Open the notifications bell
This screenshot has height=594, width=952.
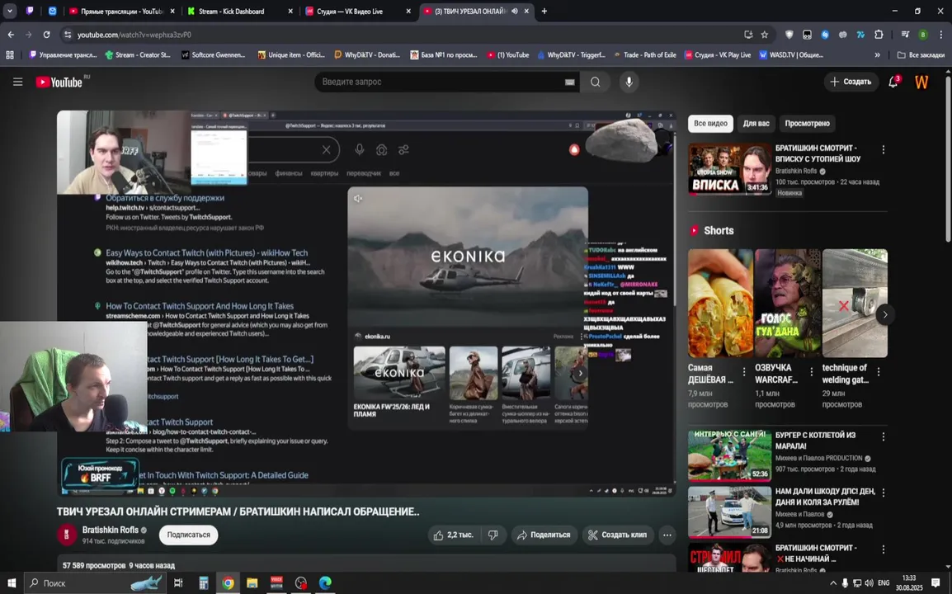tap(893, 82)
